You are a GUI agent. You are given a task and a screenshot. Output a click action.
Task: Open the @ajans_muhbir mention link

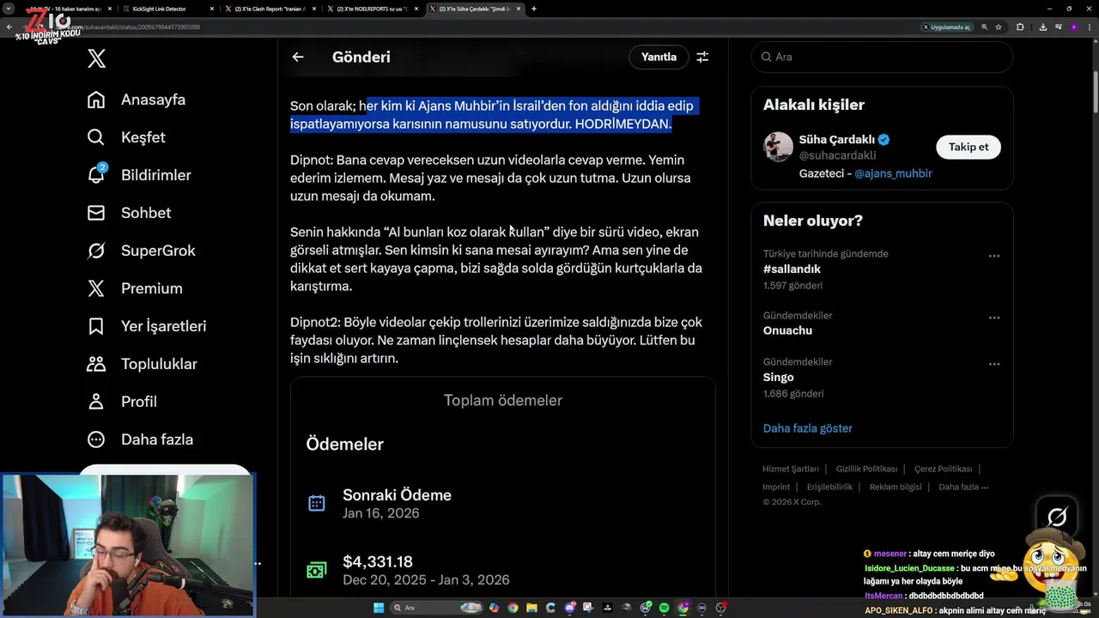[x=893, y=173]
